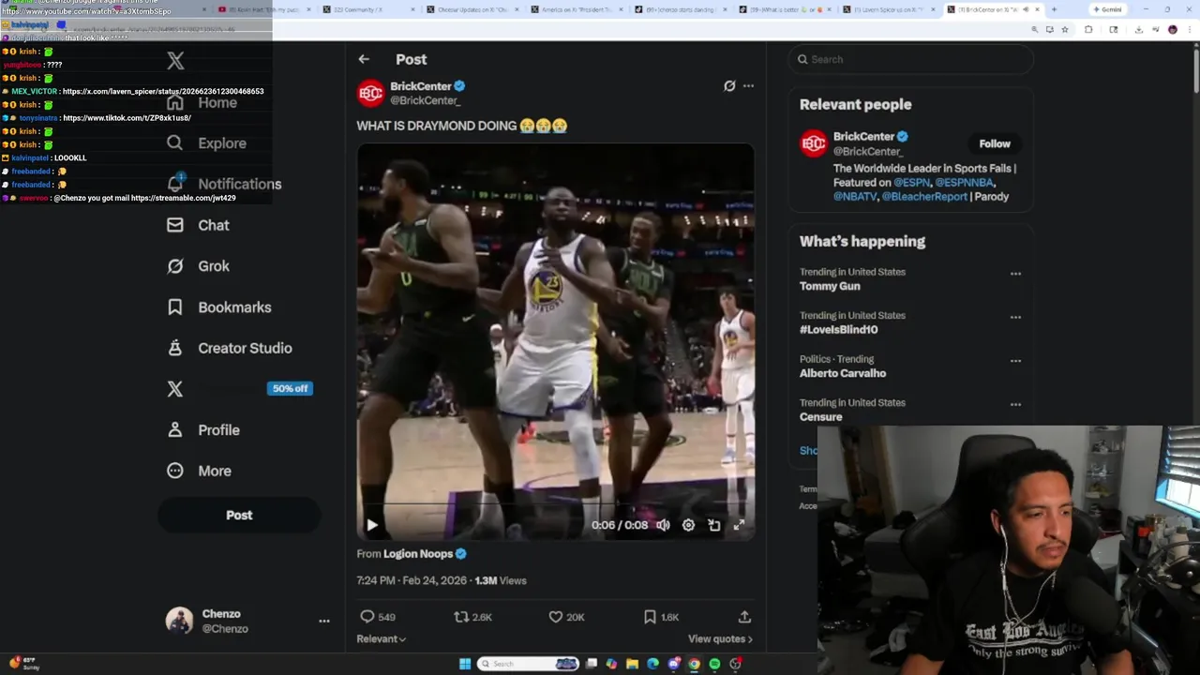Screen dimensions: 1200x675
Task: Open Grok from the sidebar
Action: coord(198,266)
